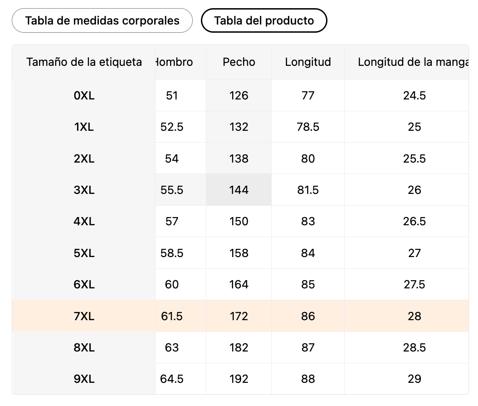Click the Tamaño de la etiqueta header

pyautogui.click(x=84, y=62)
